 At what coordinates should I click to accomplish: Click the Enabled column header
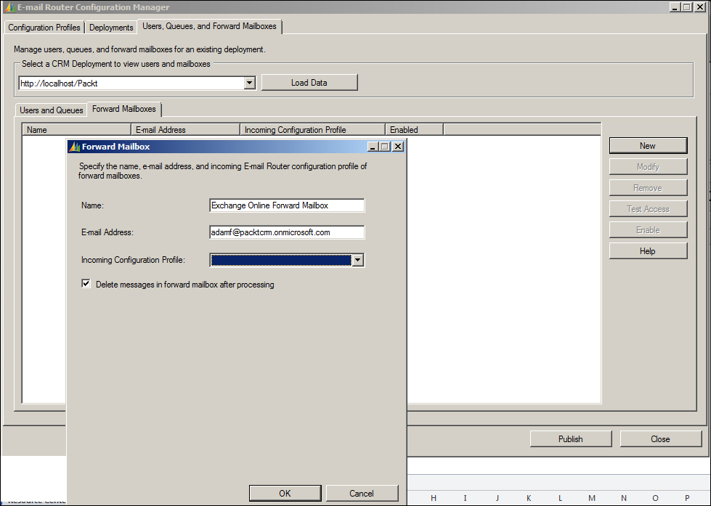point(414,130)
